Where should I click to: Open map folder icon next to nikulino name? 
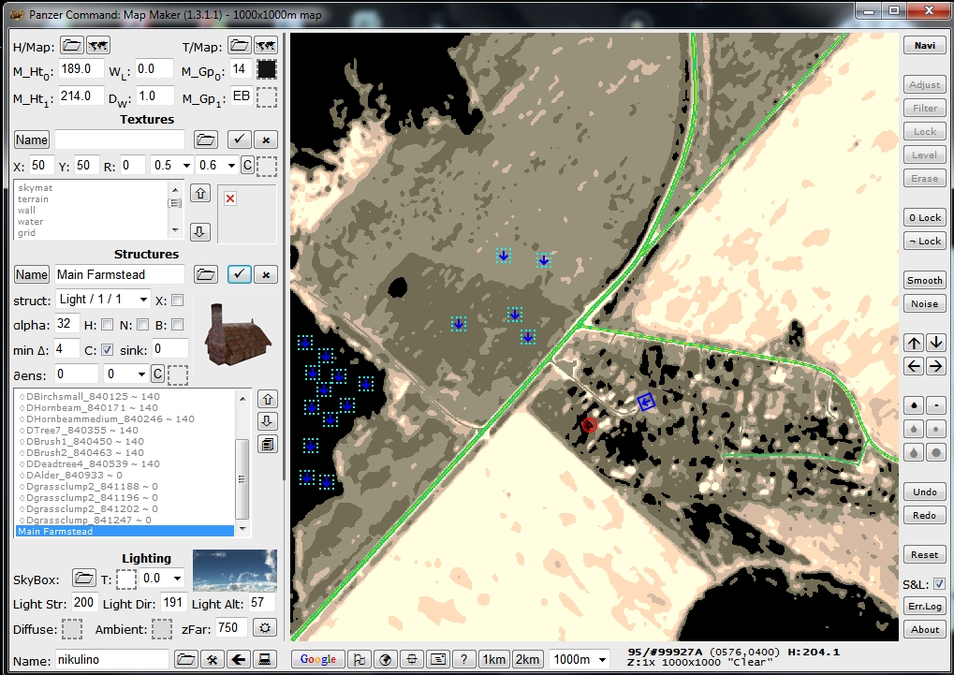(185, 659)
